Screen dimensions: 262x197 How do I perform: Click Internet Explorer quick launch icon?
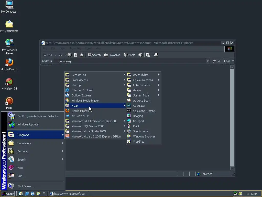pyautogui.click(x=27, y=194)
